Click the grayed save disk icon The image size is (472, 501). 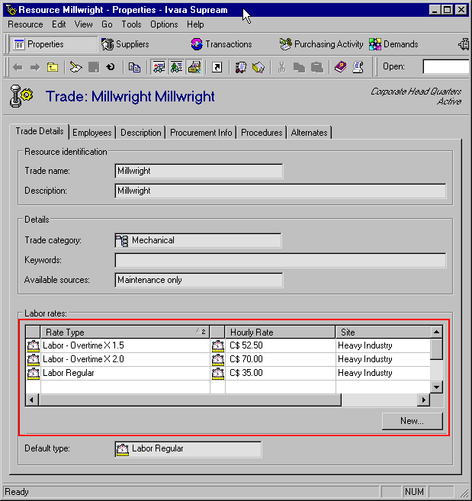tap(94, 67)
